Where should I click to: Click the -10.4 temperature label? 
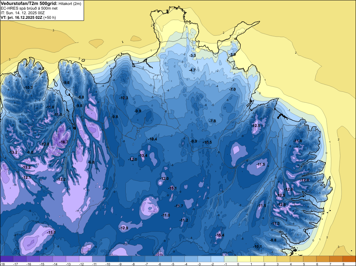[x=153, y=139]
